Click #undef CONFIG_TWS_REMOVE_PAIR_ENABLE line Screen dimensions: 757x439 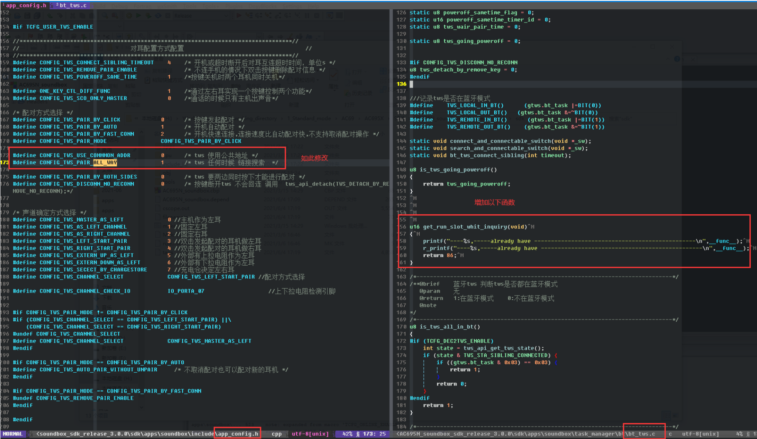pyautogui.click(x=73, y=398)
